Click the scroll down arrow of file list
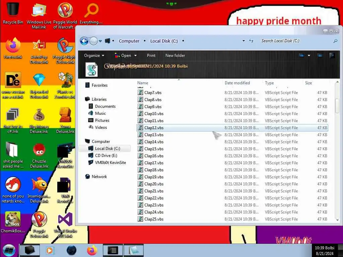 (x=337, y=220)
